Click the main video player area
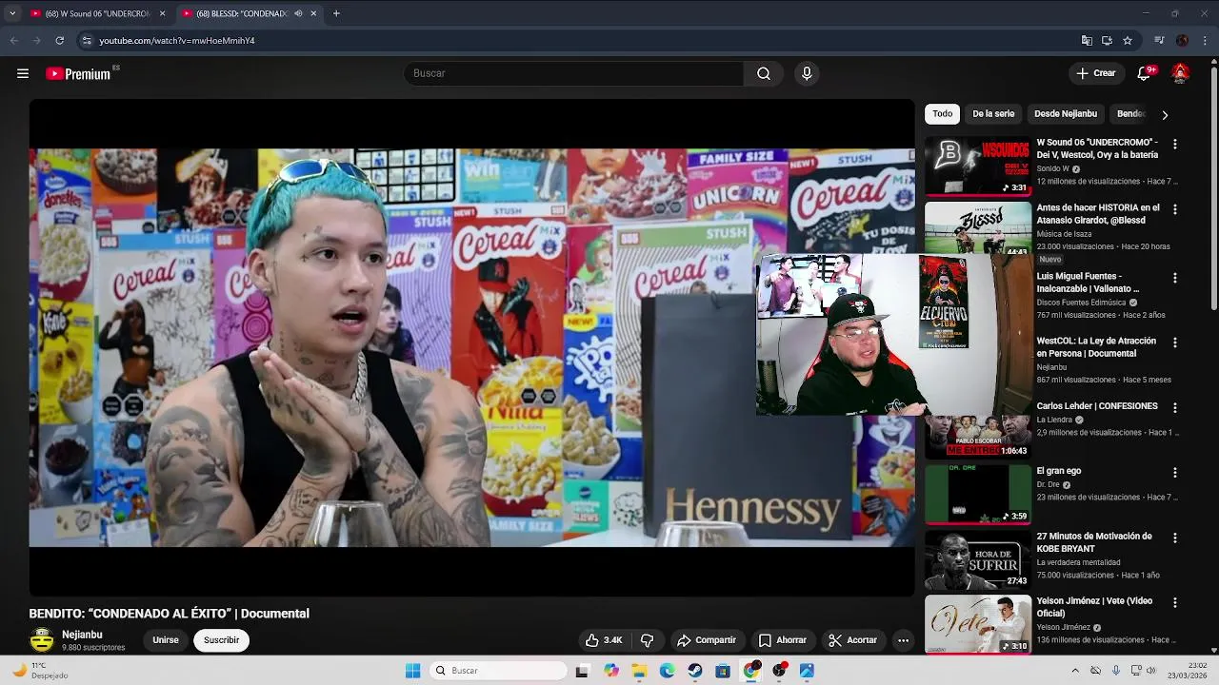Image resolution: width=1219 pixels, height=685 pixels. 471,347
